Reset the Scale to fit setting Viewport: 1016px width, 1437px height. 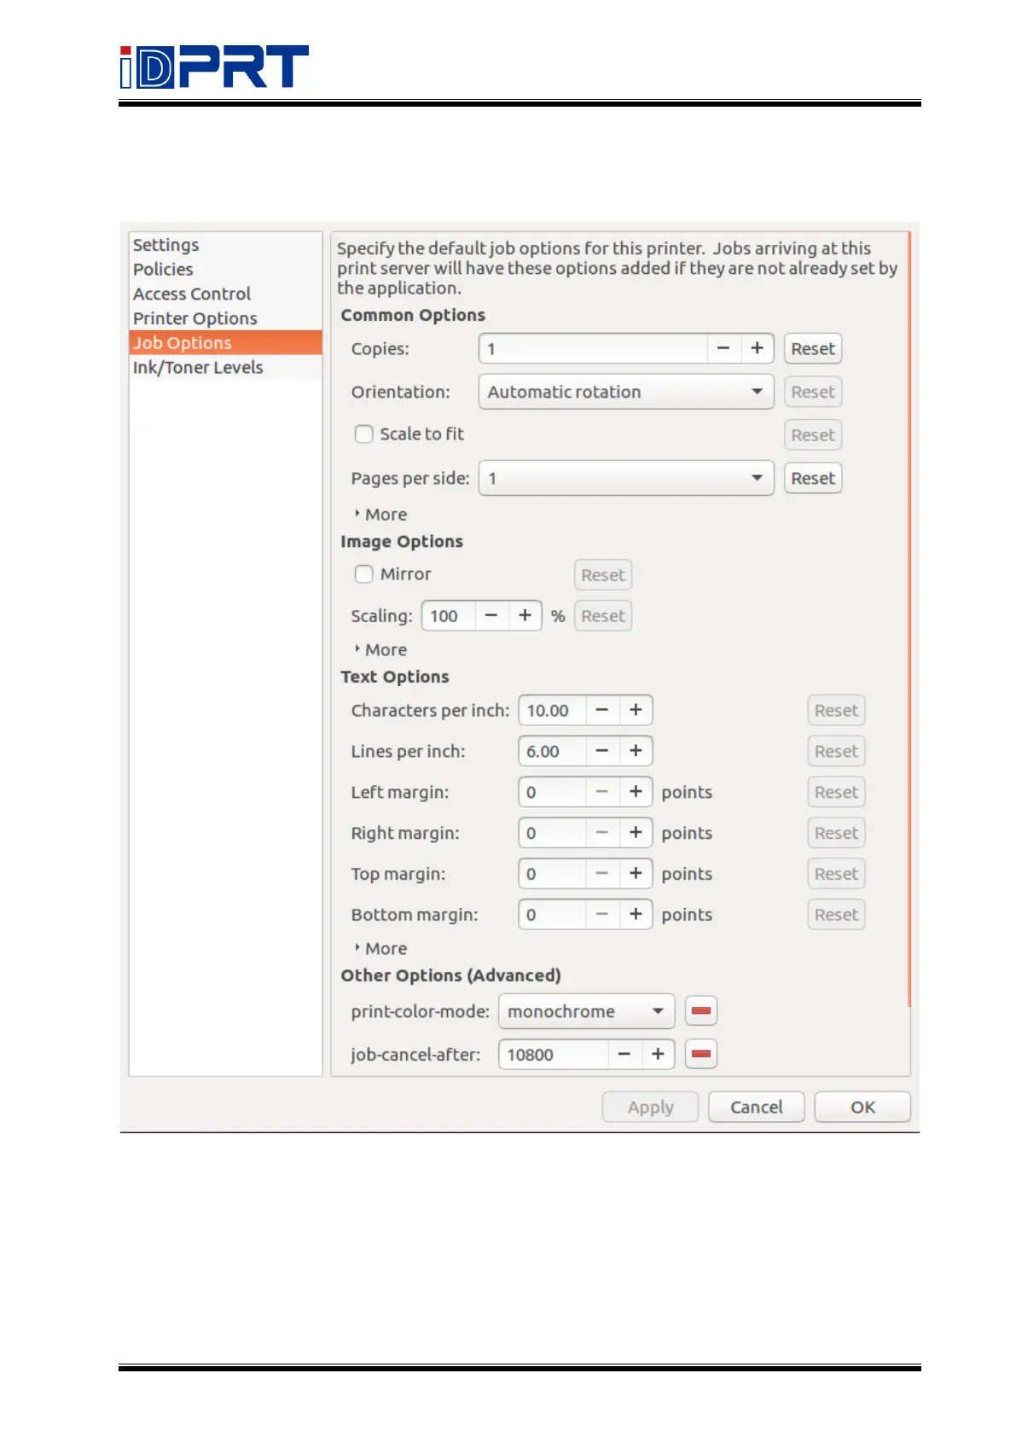tap(813, 435)
